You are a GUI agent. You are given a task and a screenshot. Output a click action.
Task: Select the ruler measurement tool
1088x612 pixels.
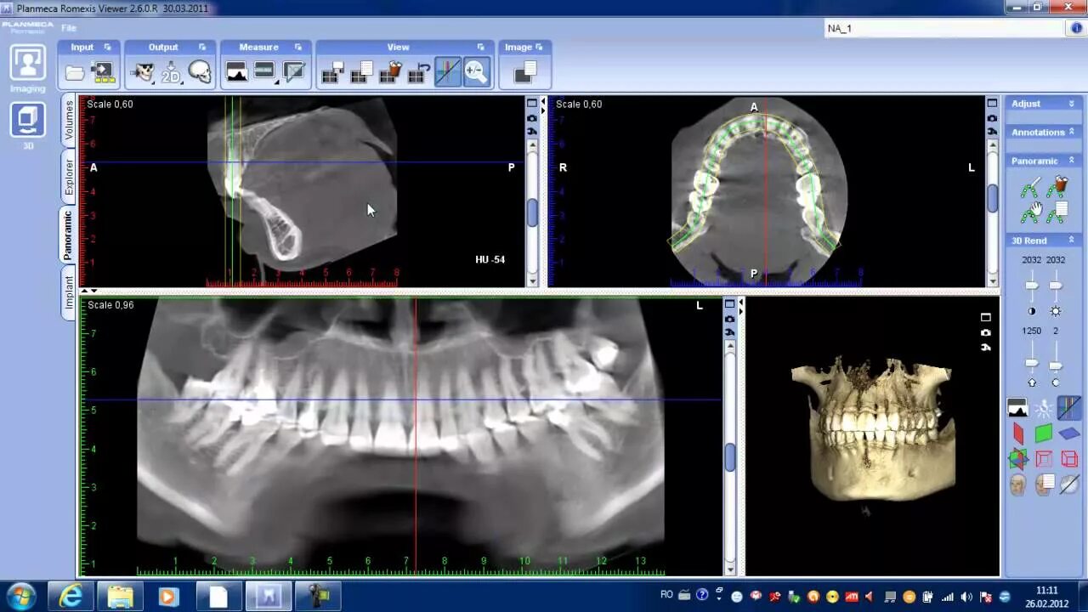[264, 72]
